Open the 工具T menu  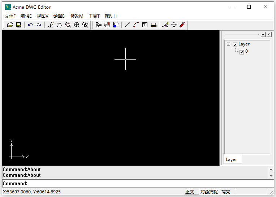[94, 16]
